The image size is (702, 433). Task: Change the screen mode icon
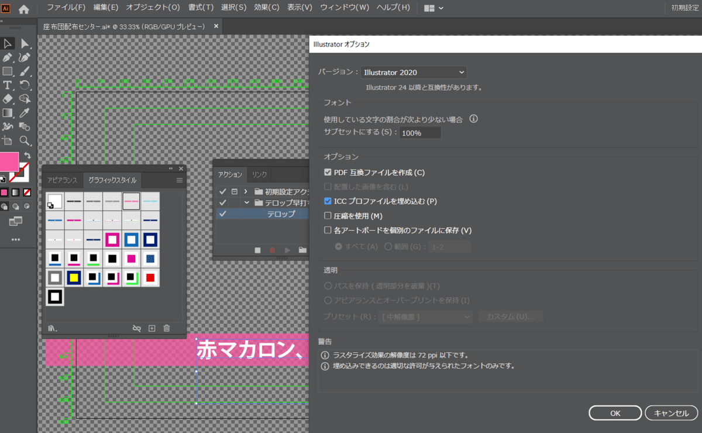tap(16, 221)
